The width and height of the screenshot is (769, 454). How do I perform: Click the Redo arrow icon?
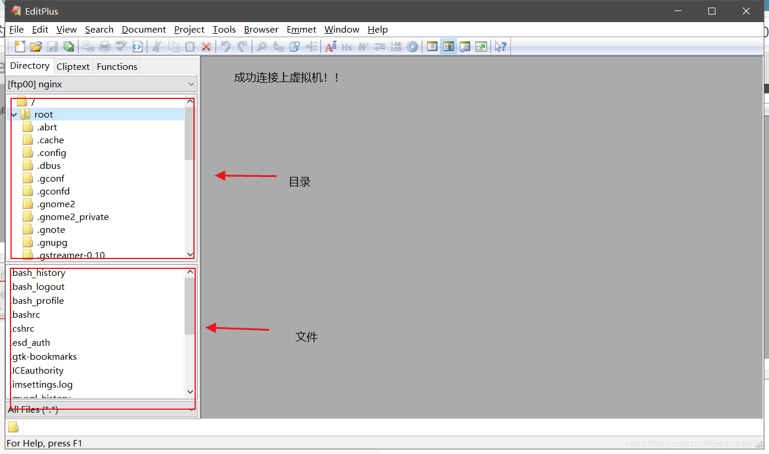[x=242, y=47]
